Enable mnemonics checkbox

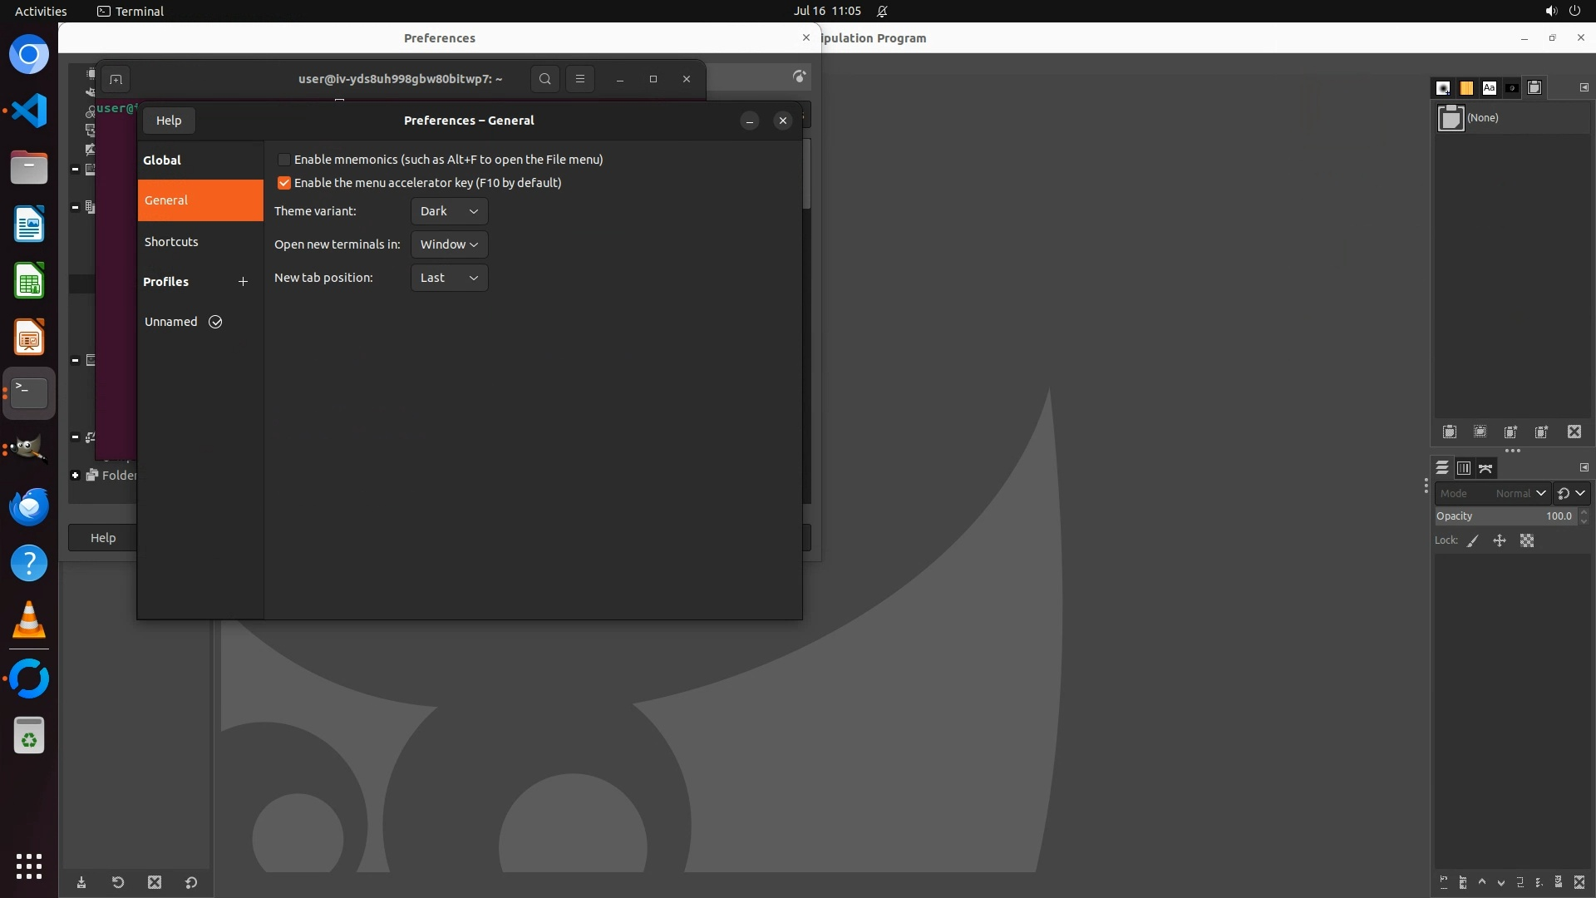coord(284,160)
